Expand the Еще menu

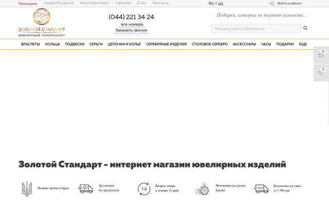click(303, 44)
